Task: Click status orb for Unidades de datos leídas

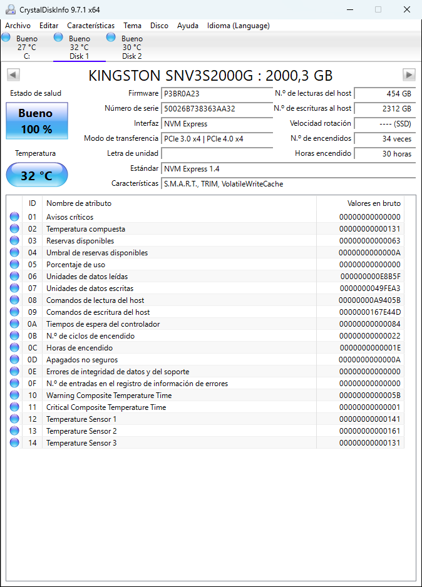Action: 14,276
